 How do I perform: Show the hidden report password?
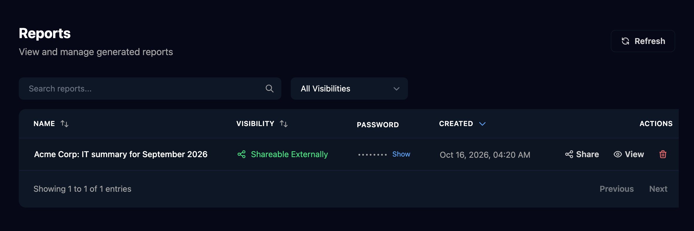(401, 154)
